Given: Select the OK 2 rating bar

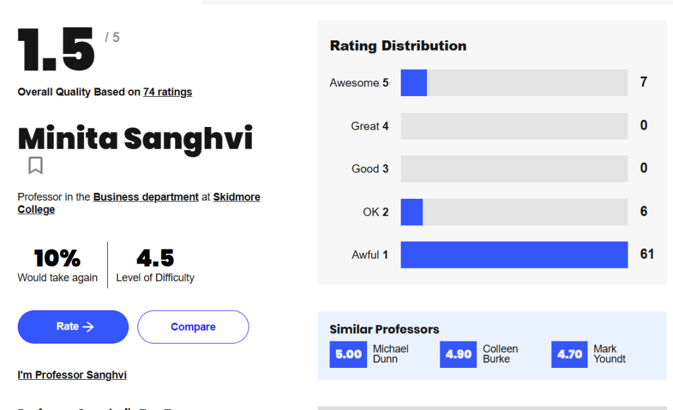Looking at the screenshot, I should click(514, 212).
